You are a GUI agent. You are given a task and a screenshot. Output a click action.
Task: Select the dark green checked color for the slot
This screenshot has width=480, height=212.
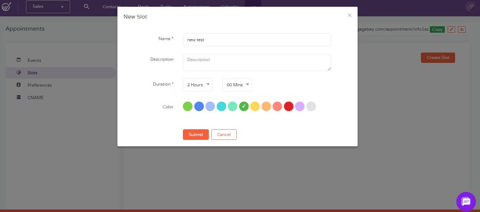point(244,106)
